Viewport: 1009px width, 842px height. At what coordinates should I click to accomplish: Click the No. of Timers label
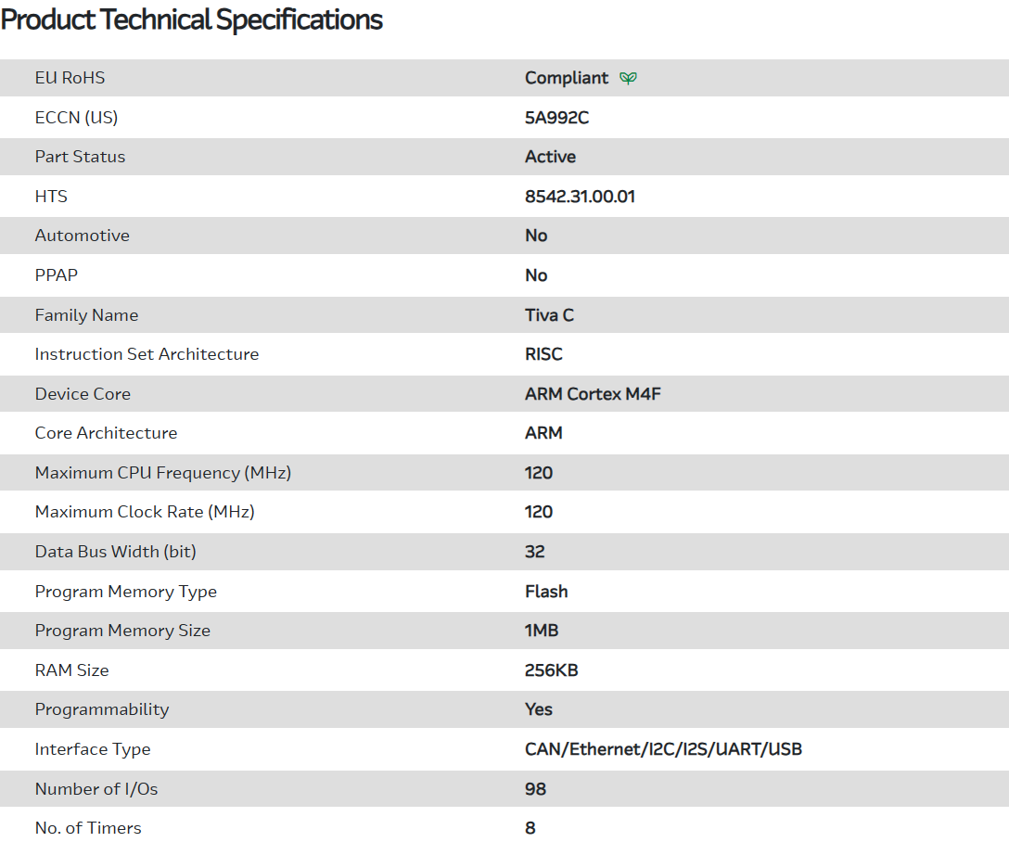pyautogui.click(x=88, y=828)
